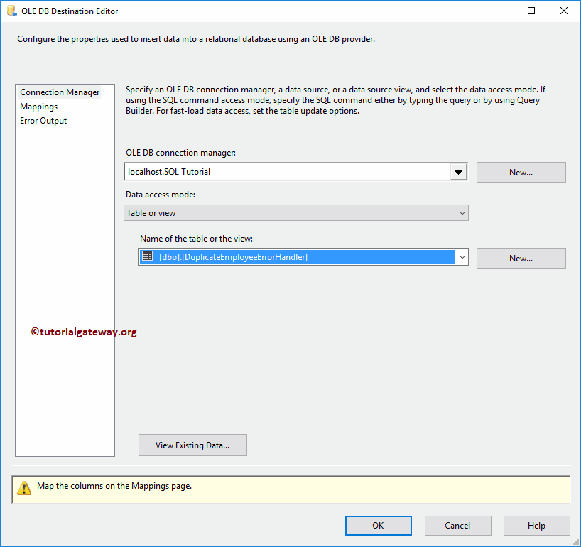The height and width of the screenshot is (547, 581).
Task: Select the Connection Manager page
Action: pyautogui.click(x=60, y=92)
